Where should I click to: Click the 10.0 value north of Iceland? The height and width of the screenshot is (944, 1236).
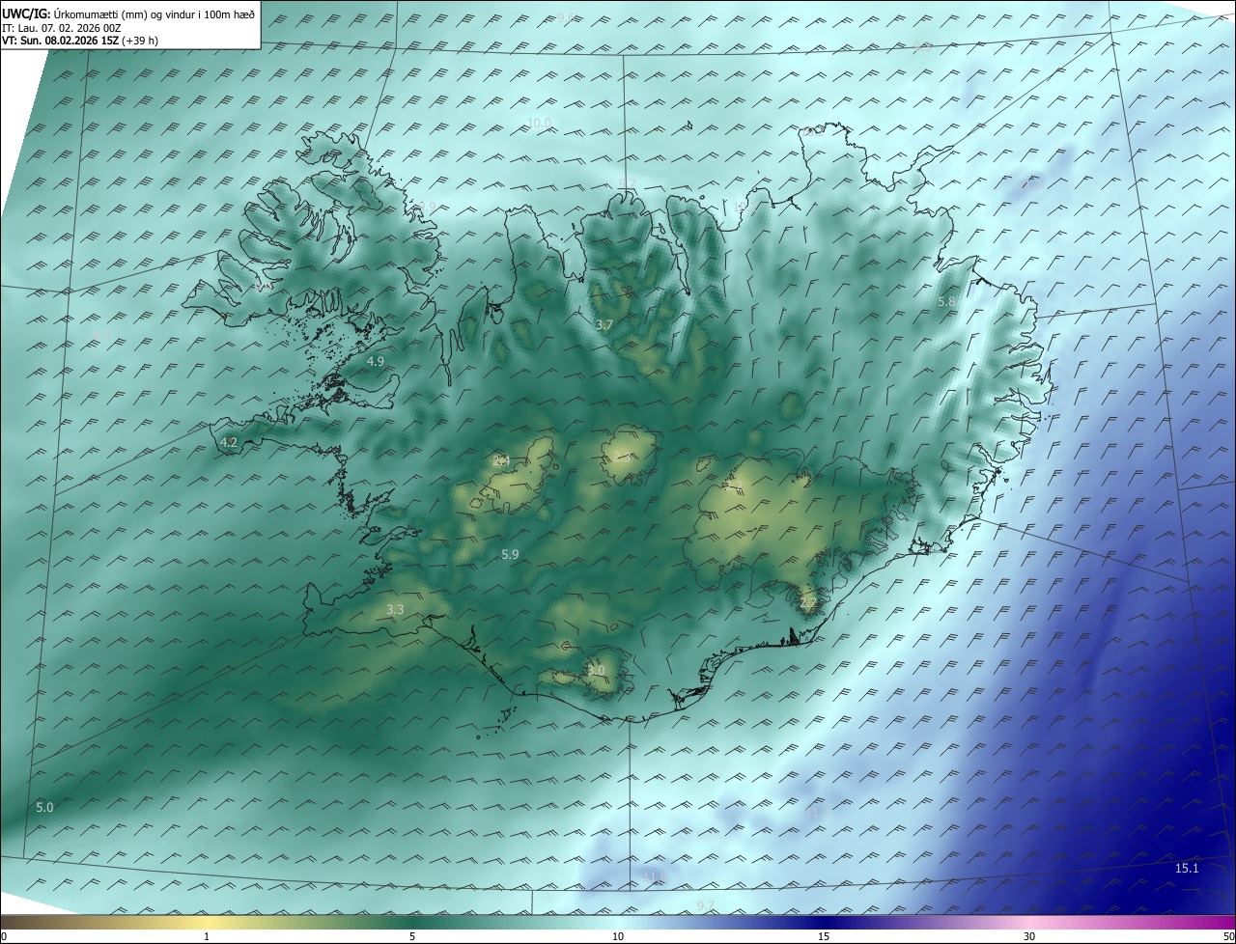tap(539, 123)
